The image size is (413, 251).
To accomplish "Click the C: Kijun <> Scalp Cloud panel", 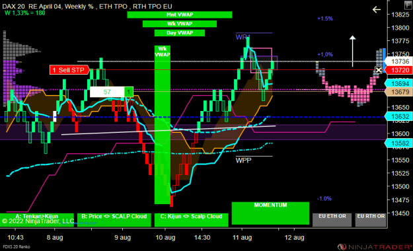I will coord(191,220).
